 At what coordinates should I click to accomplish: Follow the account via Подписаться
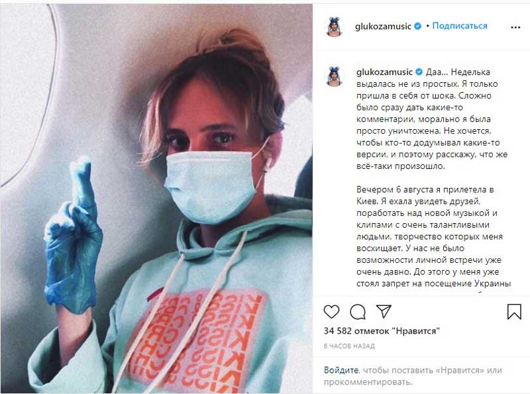(x=460, y=26)
